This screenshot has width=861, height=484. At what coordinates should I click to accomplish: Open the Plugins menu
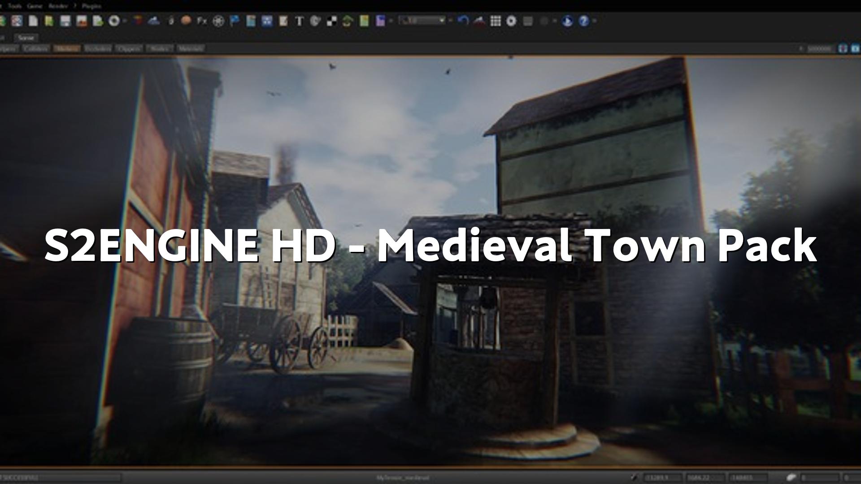tap(91, 6)
